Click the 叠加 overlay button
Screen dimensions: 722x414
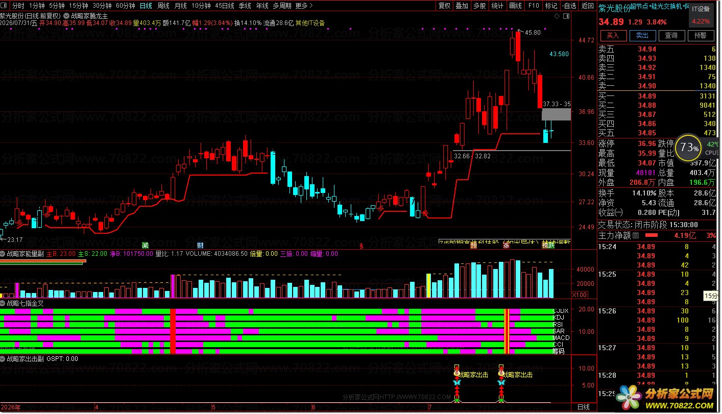(462, 6)
